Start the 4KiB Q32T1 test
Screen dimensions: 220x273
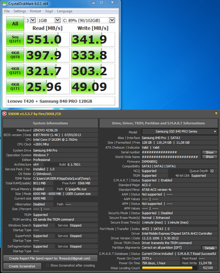click(x=15, y=71)
